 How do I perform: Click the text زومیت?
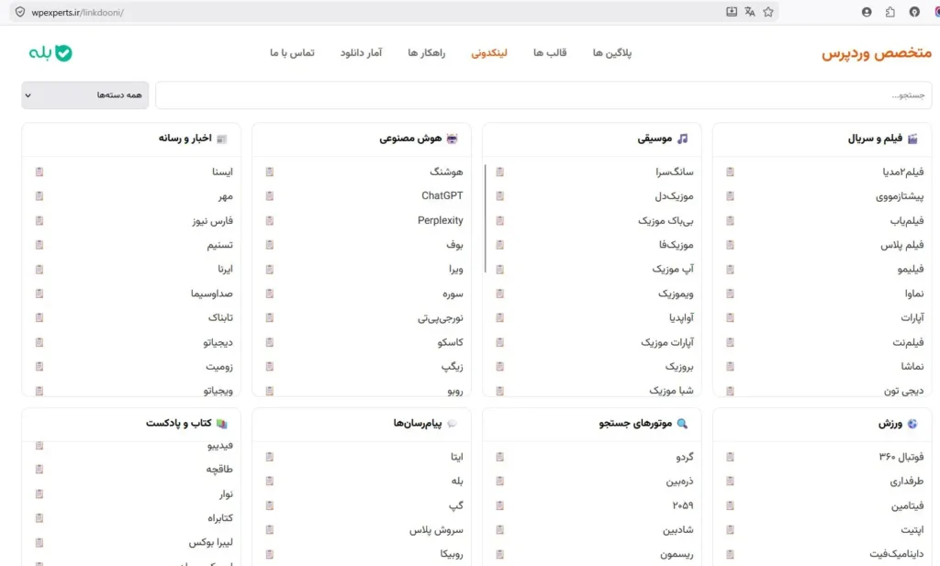[x=219, y=367]
